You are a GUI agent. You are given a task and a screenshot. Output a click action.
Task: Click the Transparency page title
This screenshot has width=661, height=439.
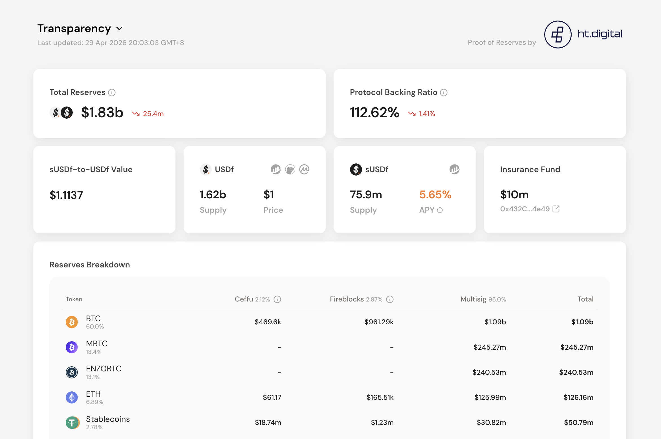pos(74,28)
